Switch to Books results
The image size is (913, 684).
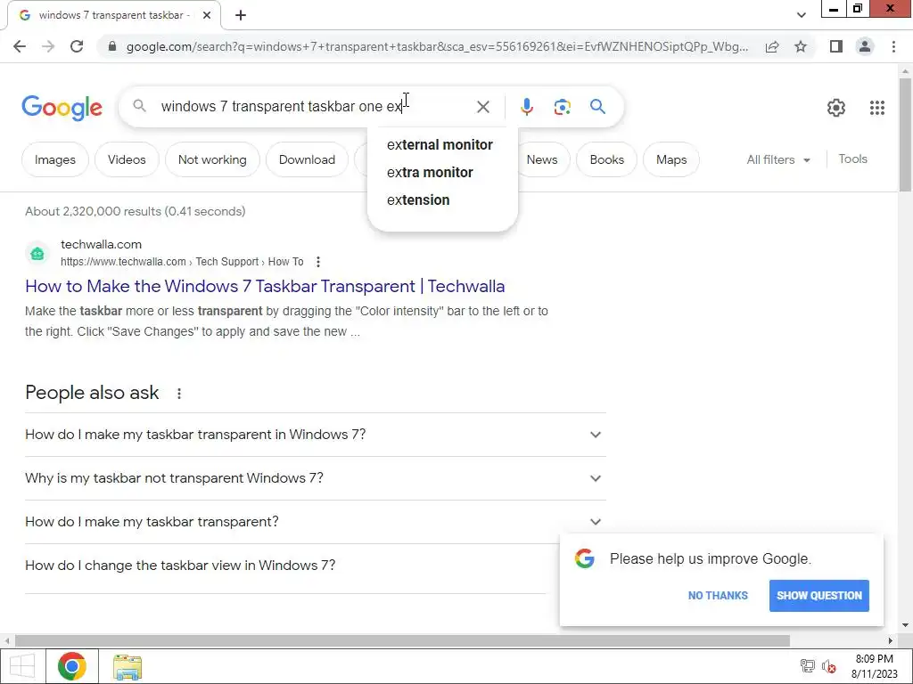(606, 159)
